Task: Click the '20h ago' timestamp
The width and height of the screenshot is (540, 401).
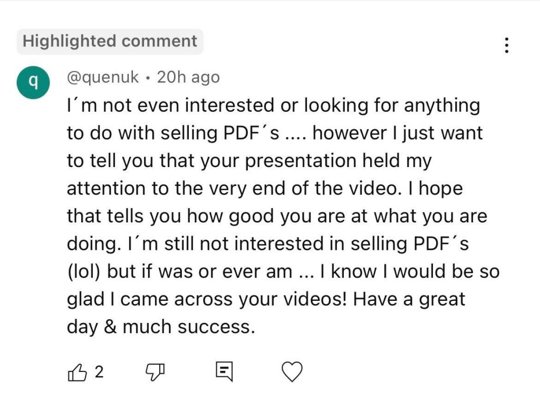Action: point(188,77)
